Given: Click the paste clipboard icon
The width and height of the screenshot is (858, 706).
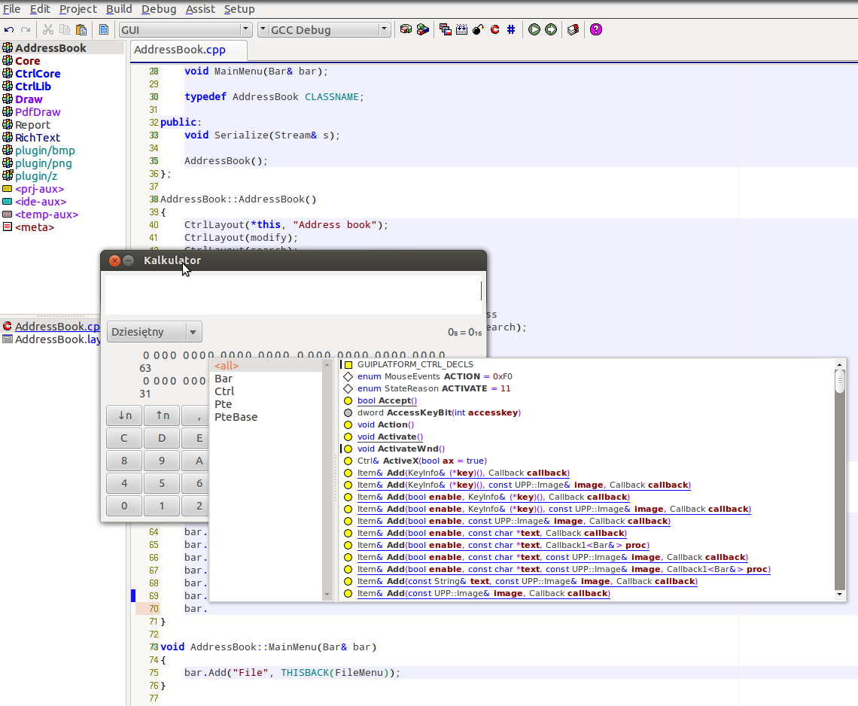Looking at the screenshot, I should pos(81,30).
